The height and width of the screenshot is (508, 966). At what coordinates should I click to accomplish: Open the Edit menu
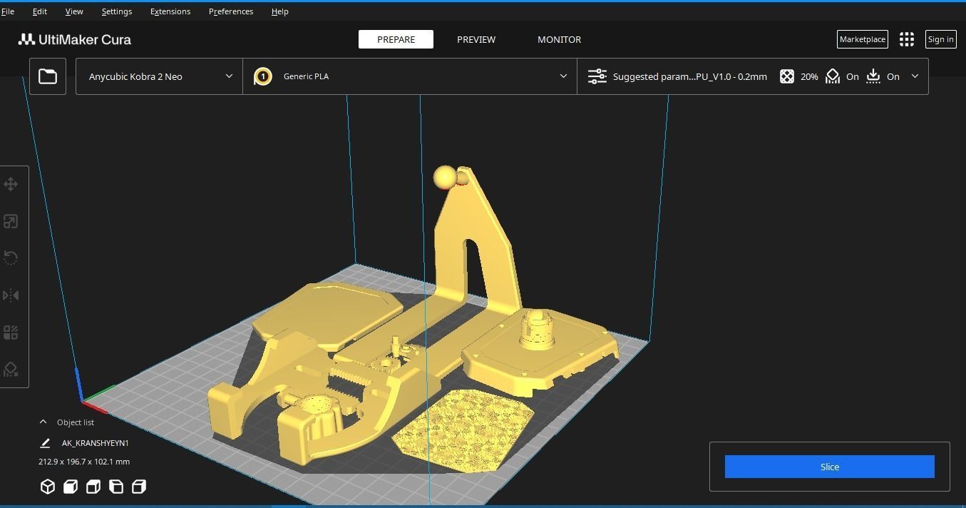click(40, 11)
